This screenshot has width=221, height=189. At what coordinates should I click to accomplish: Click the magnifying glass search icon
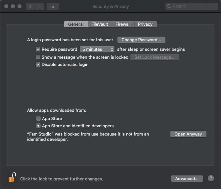169,6
